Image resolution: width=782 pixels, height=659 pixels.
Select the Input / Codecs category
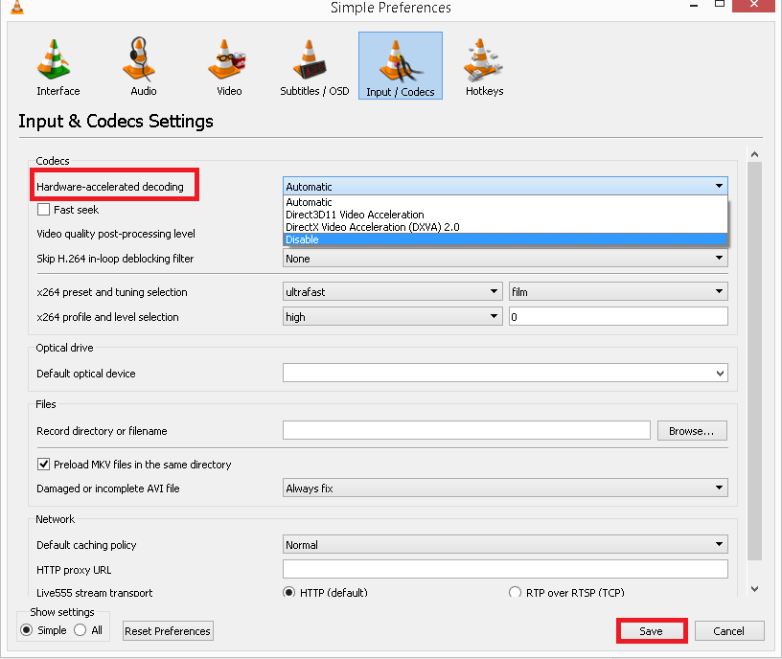coord(401,66)
